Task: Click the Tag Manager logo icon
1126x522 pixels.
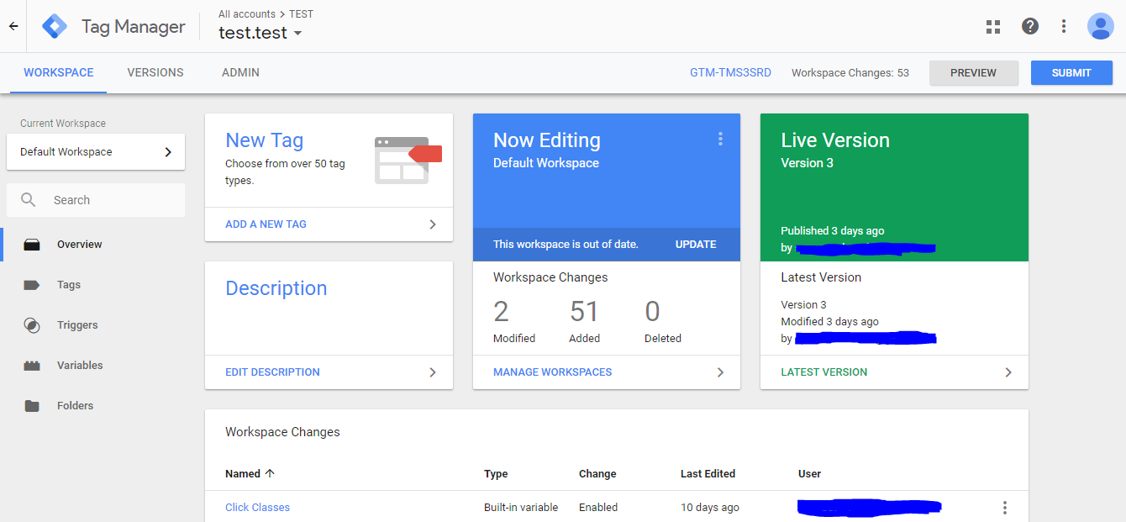Action: (x=55, y=26)
